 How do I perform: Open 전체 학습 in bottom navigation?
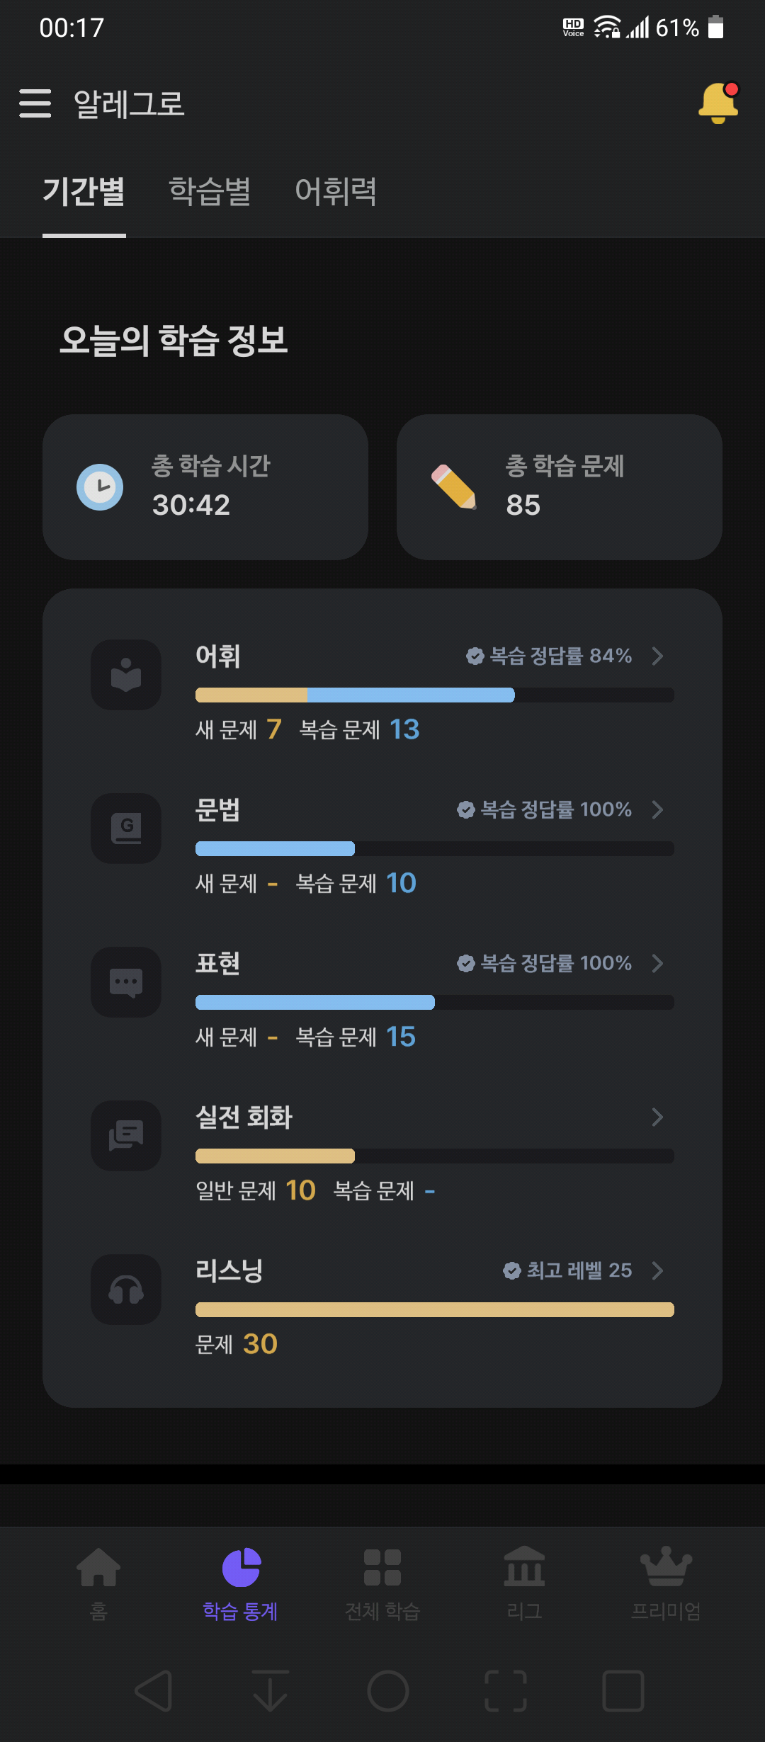click(382, 1584)
